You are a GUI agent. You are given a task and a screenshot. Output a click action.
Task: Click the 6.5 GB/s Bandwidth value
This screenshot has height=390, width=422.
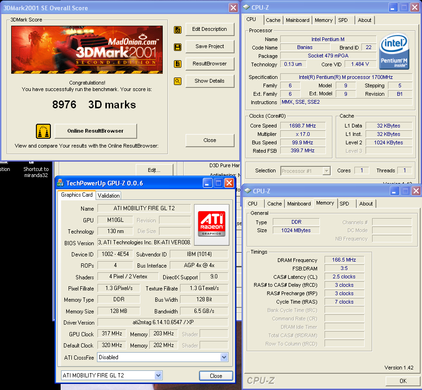pyautogui.click(x=204, y=311)
